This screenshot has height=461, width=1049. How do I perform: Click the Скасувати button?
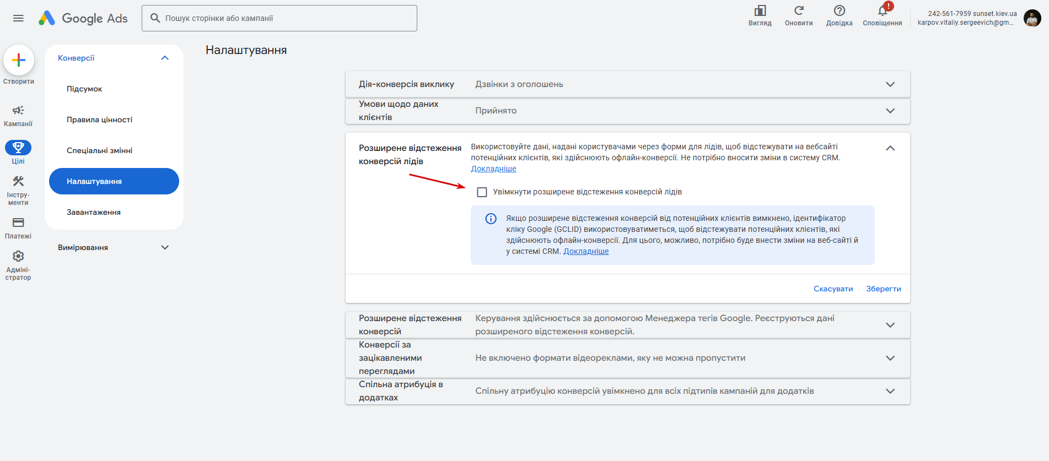(833, 289)
